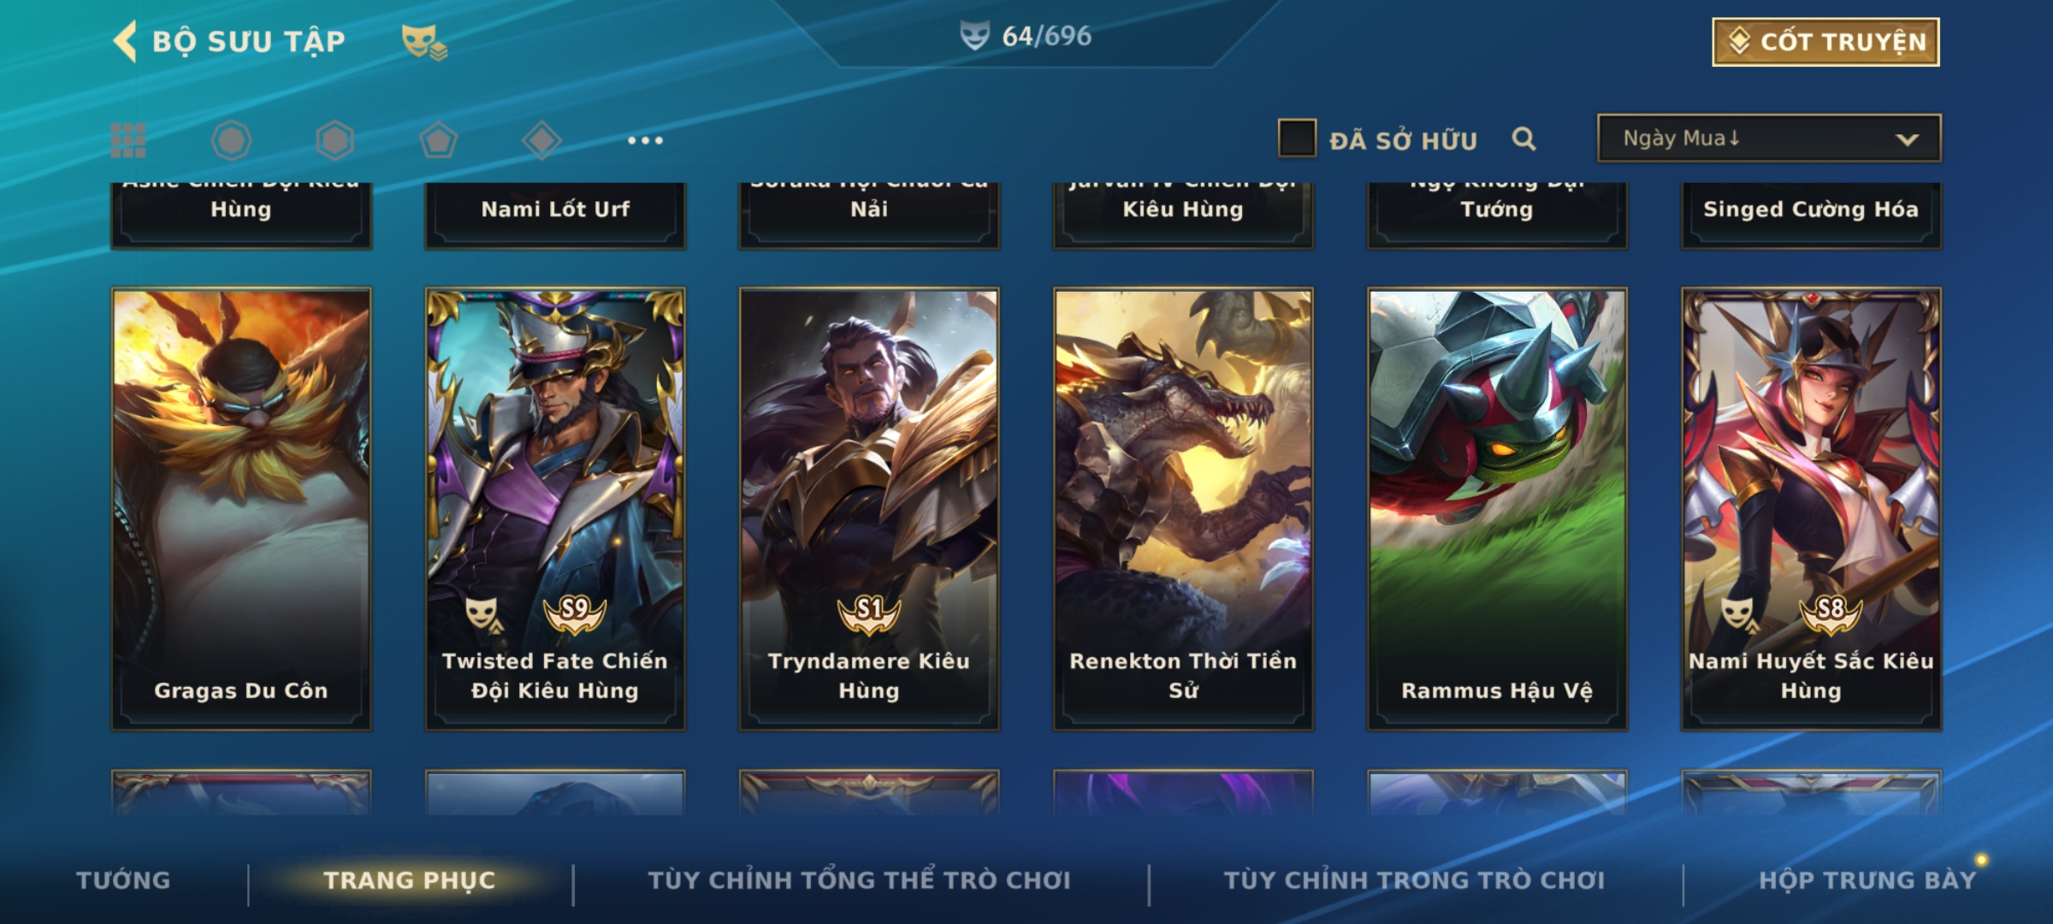Open the CỐT TRUYỆN button
Viewport: 2053px width, 924px height.
tap(1825, 42)
